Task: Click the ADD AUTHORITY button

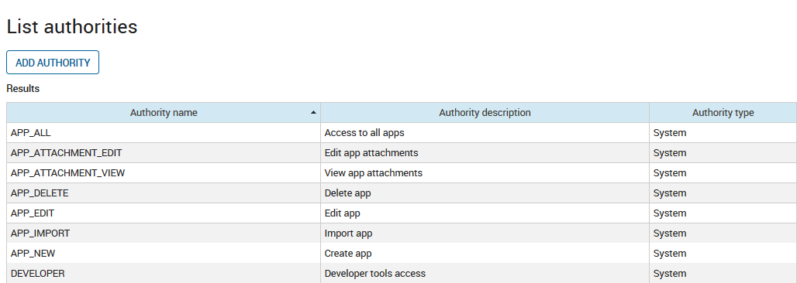Action: pyautogui.click(x=53, y=63)
